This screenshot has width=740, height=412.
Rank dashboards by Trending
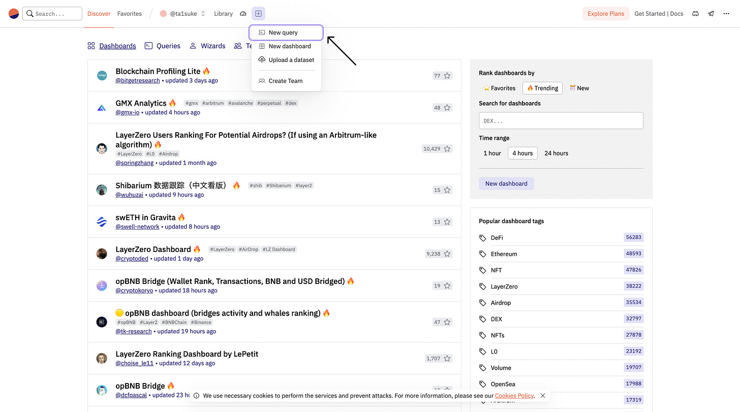(x=543, y=88)
